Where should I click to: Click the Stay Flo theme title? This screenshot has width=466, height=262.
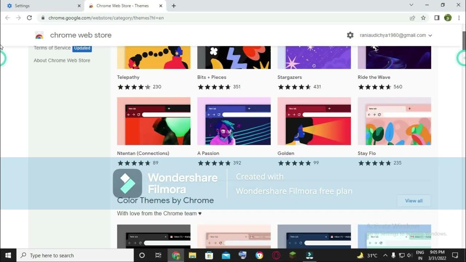tap(367, 153)
